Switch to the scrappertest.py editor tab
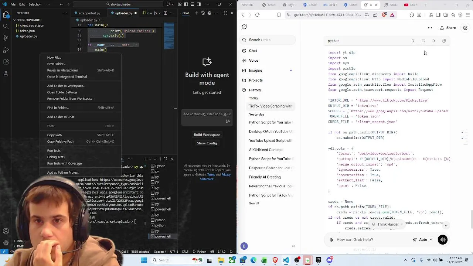This screenshot has height=266, width=473. point(89,13)
